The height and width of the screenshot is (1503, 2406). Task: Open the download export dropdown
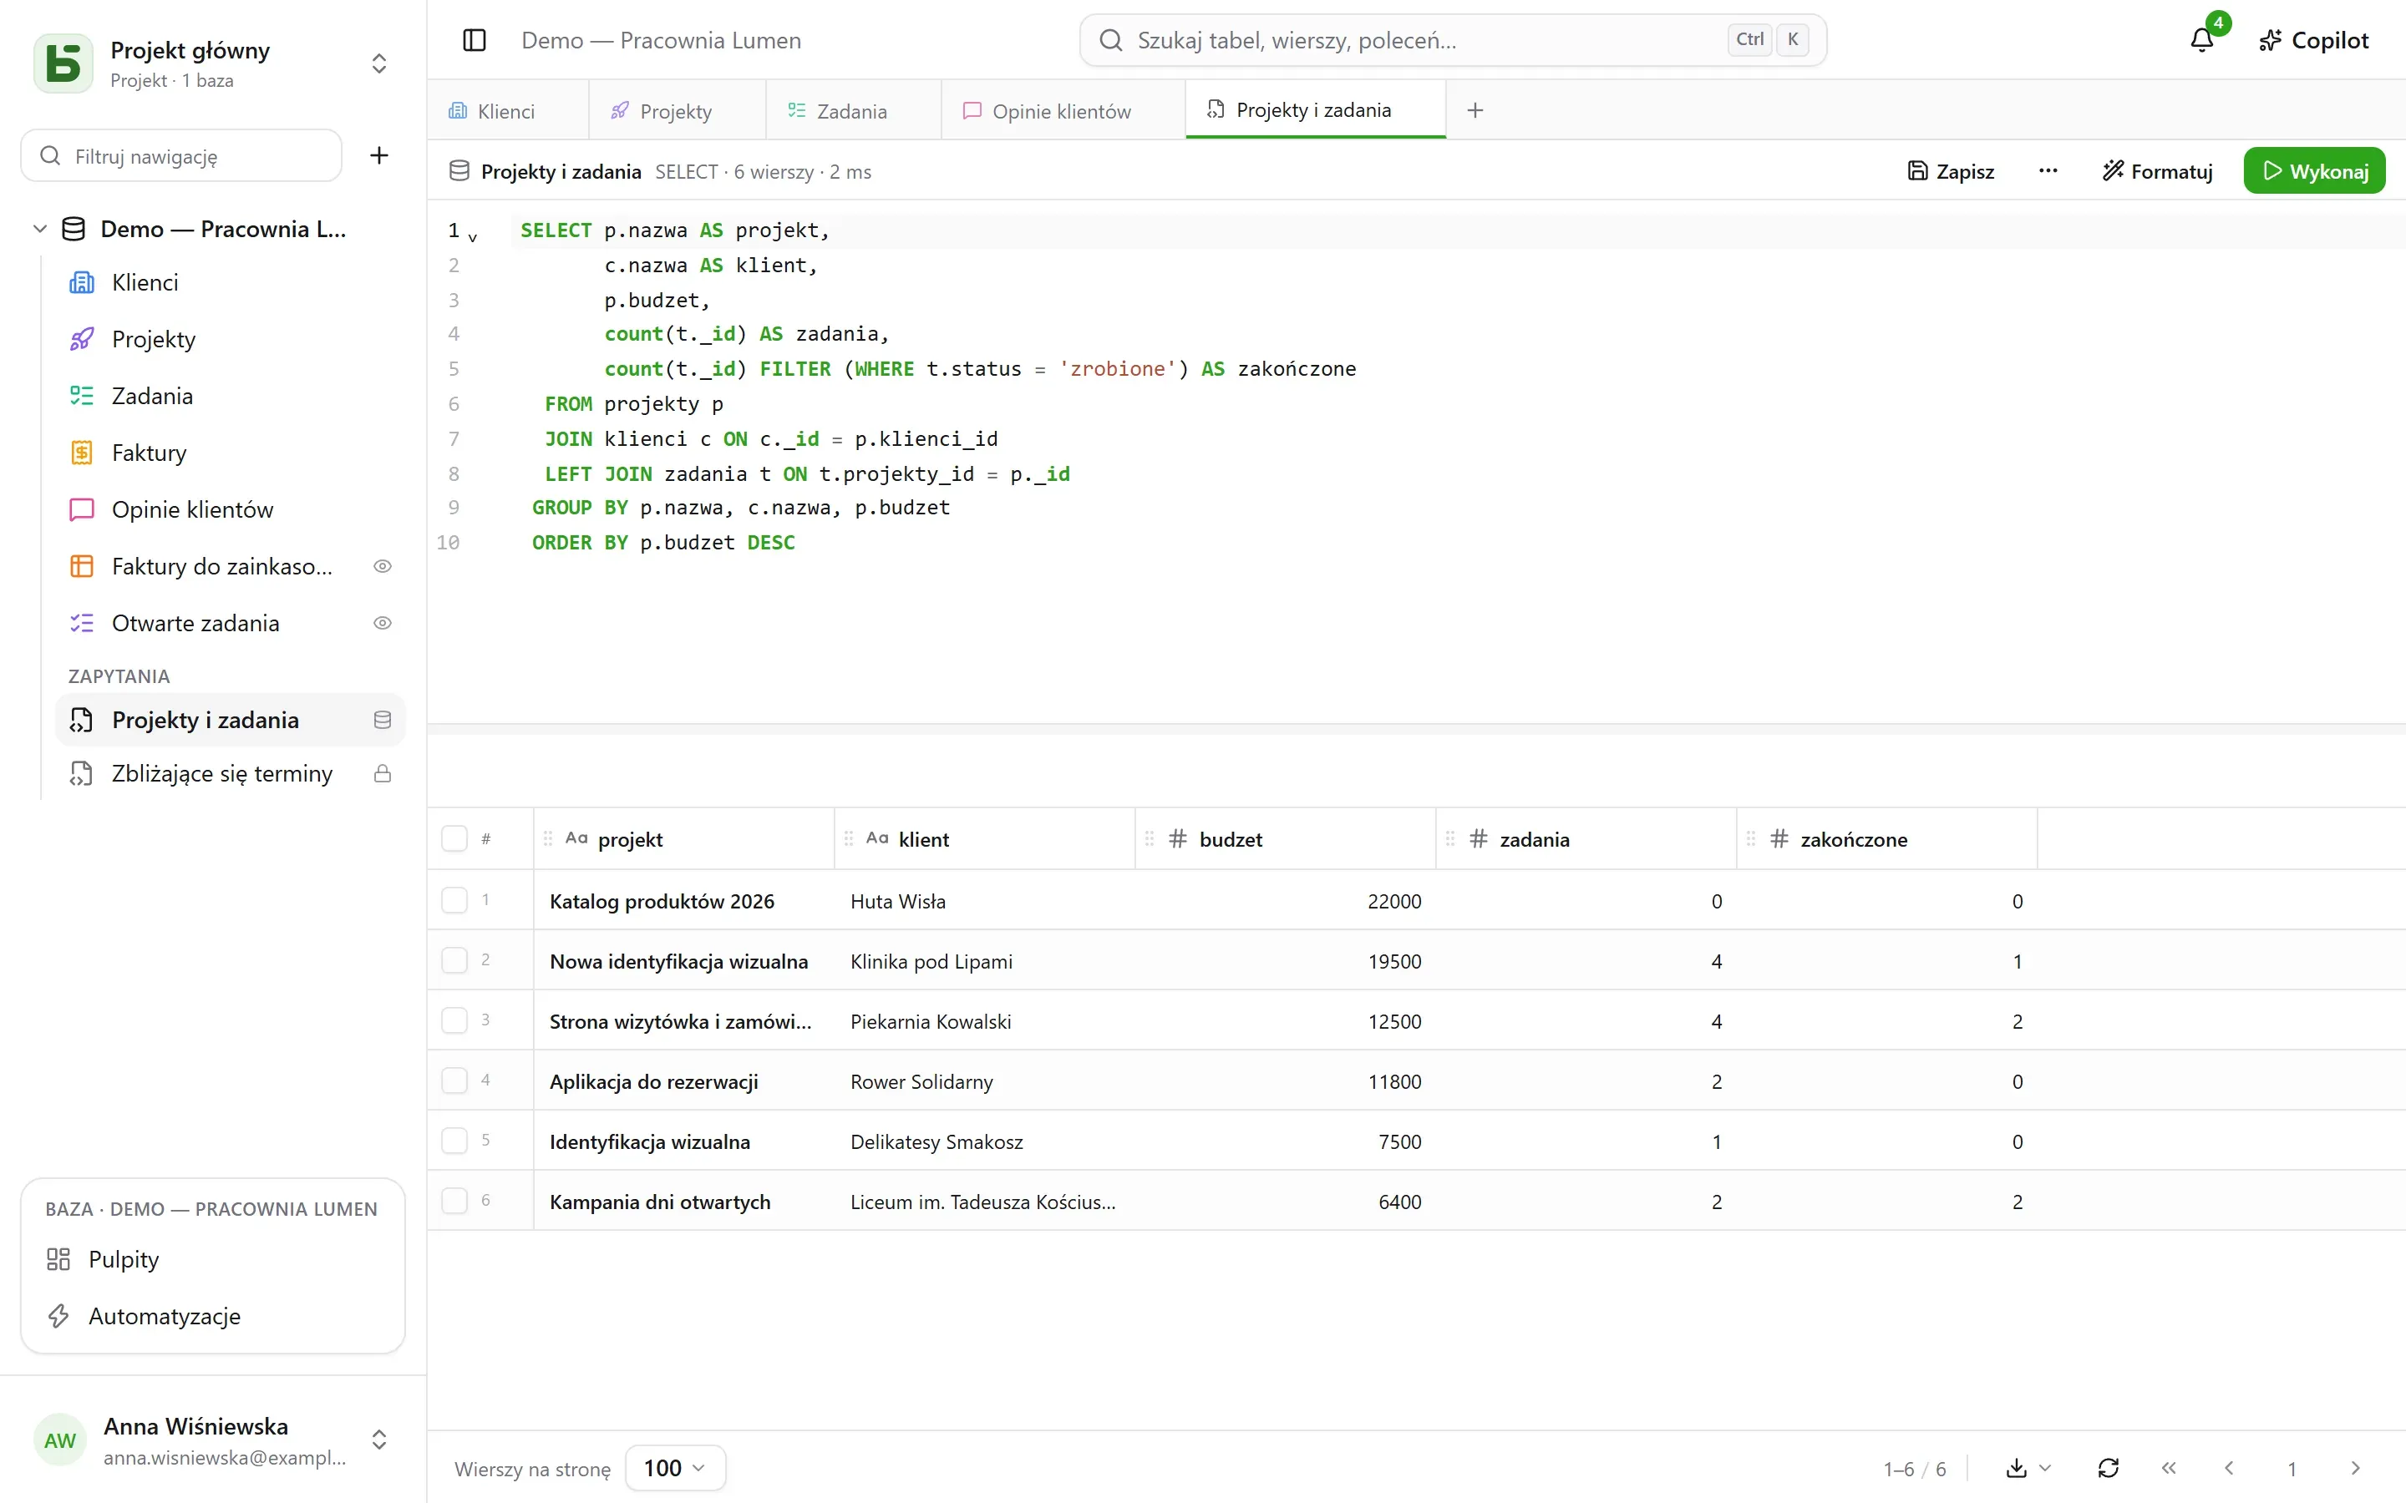(x=2028, y=1468)
